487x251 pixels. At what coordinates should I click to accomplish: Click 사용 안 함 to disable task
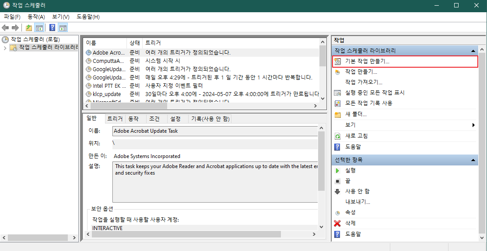click(357, 191)
